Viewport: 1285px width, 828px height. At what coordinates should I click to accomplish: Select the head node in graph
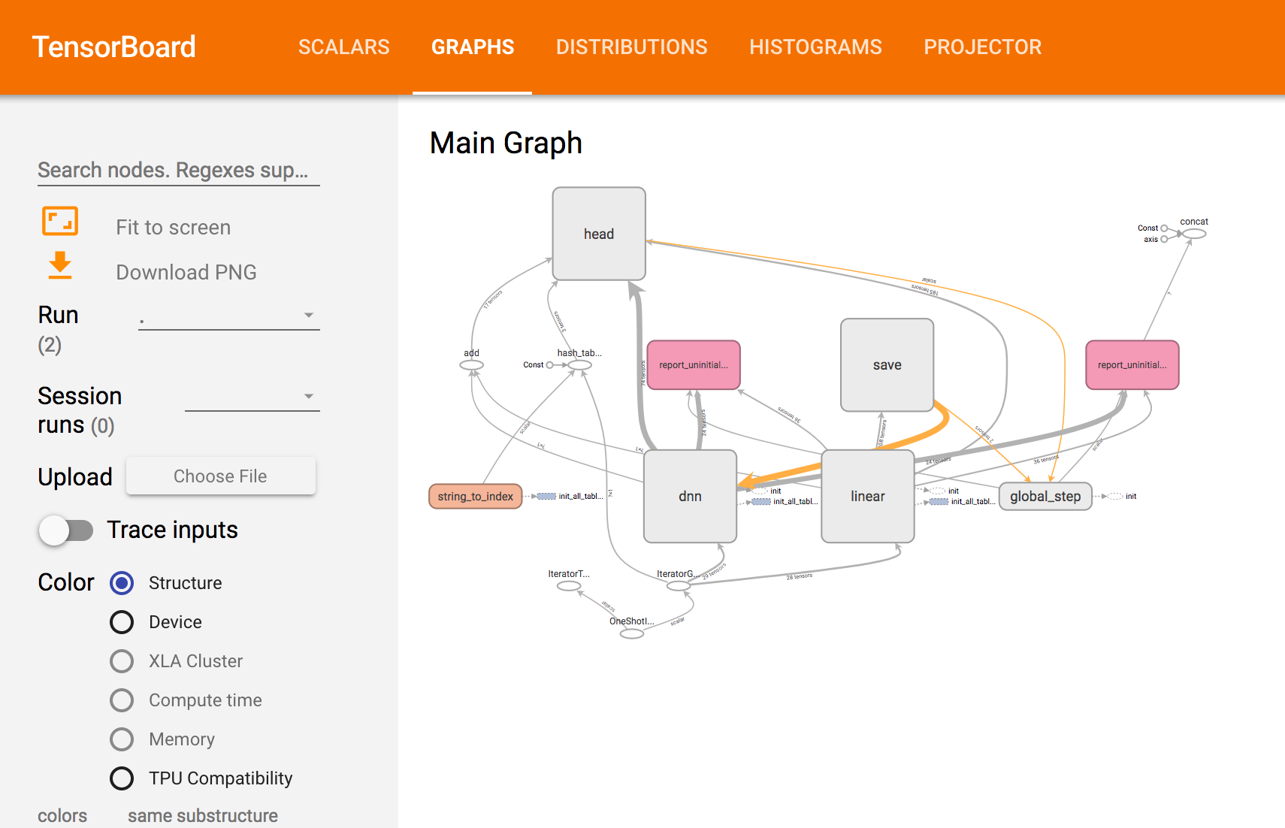coord(599,234)
